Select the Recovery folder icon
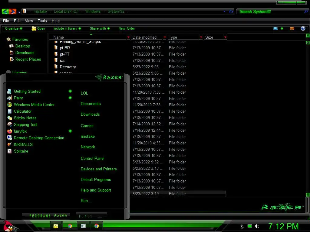 (x=56, y=67)
